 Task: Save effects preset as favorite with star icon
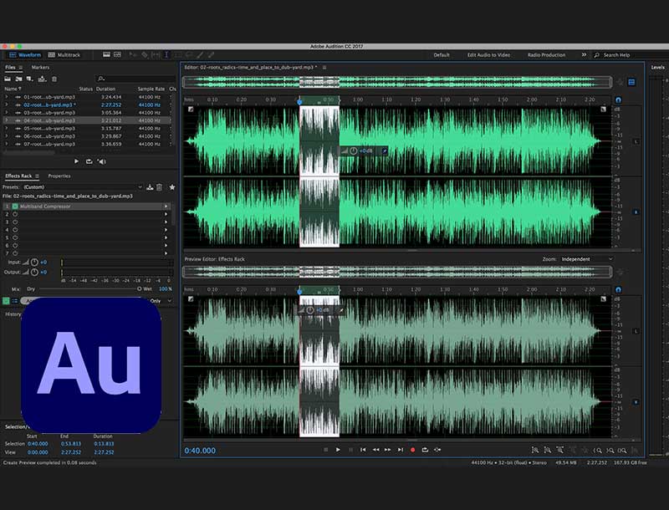click(x=172, y=187)
